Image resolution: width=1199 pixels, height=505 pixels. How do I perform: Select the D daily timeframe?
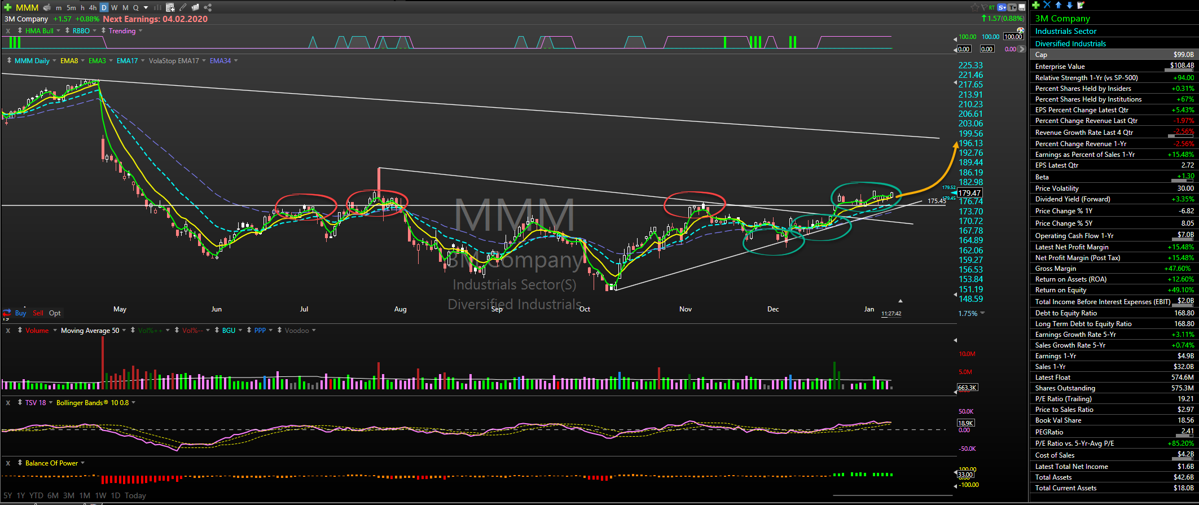(104, 7)
